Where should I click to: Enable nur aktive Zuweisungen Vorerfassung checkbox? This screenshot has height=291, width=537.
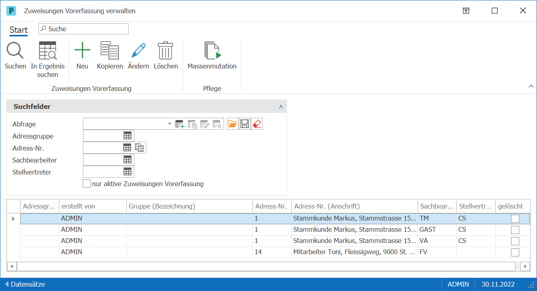coord(87,184)
